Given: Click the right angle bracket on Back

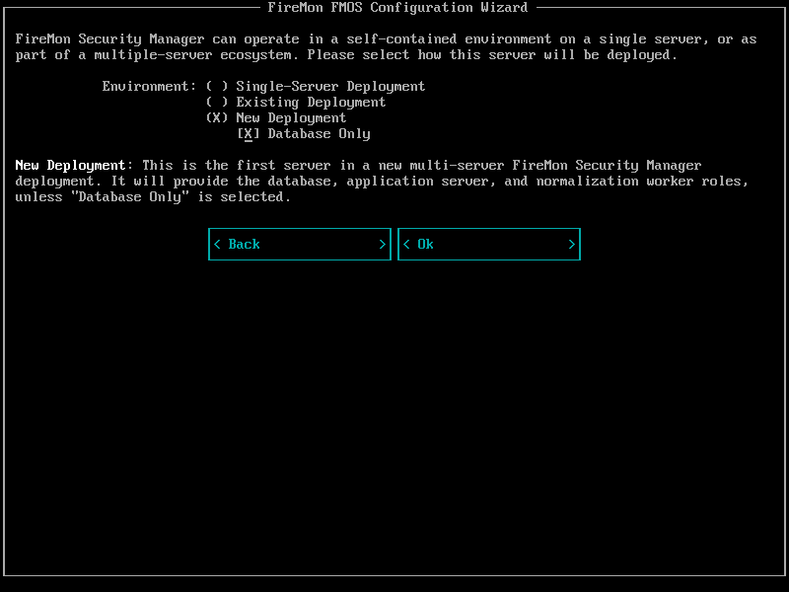Looking at the screenshot, I should tap(383, 245).
